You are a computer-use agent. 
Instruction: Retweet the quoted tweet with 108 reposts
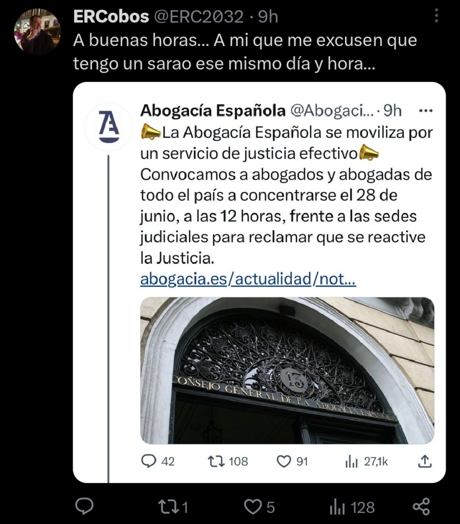pyautogui.click(x=227, y=462)
